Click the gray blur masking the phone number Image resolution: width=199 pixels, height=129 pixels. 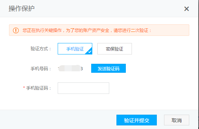click(70, 68)
